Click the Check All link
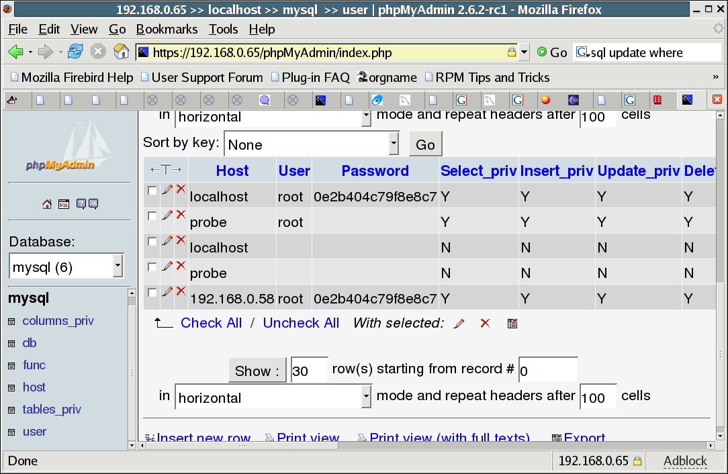Image resolution: width=728 pixels, height=474 pixels. coord(211,323)
